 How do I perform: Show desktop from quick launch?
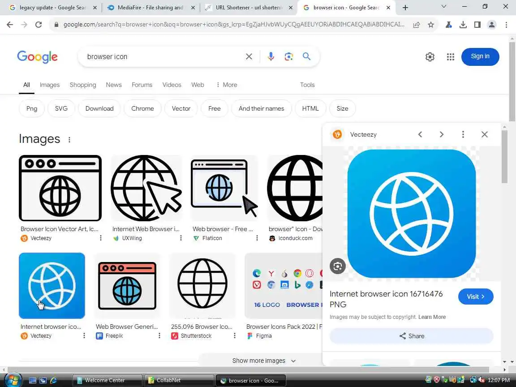click(33, 380)
